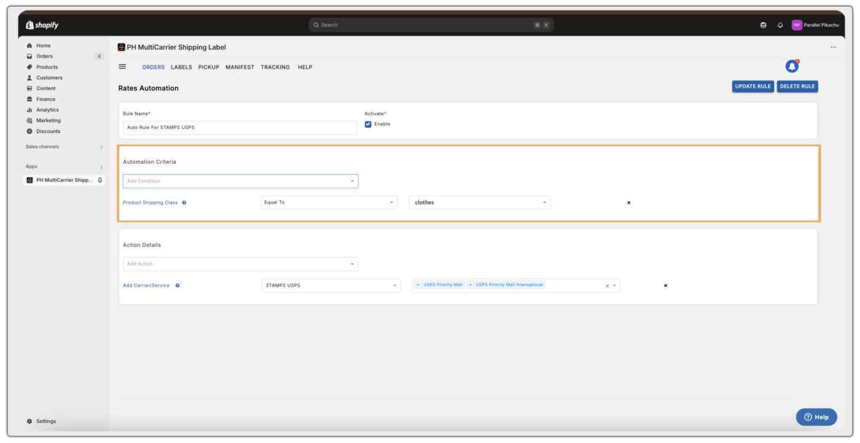The width and height of the screenshot is (860, 443).
Task: Click the Orders inbox icon in sidebar
Action: click(29, 56)
